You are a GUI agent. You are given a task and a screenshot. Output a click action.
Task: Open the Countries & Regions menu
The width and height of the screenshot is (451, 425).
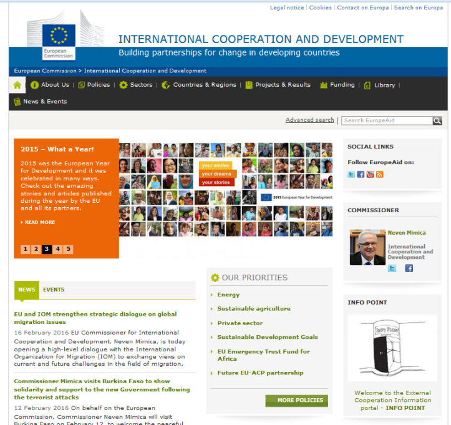point(204,85)
